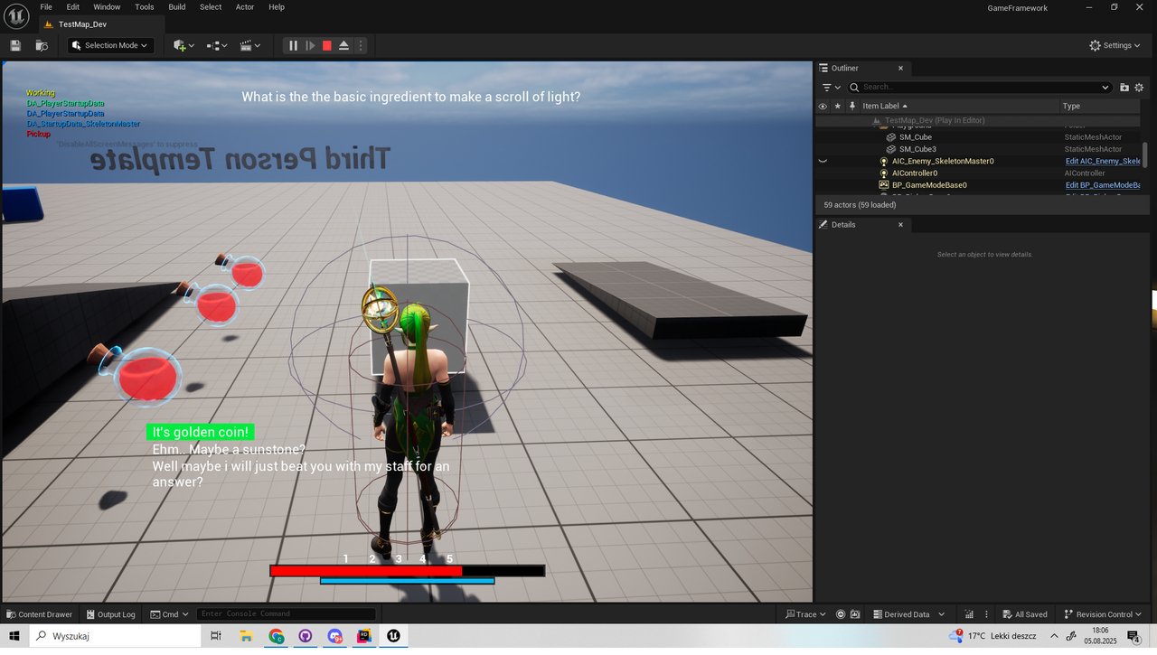
Task: Advance a single frame
Action: tap(310, 45)
